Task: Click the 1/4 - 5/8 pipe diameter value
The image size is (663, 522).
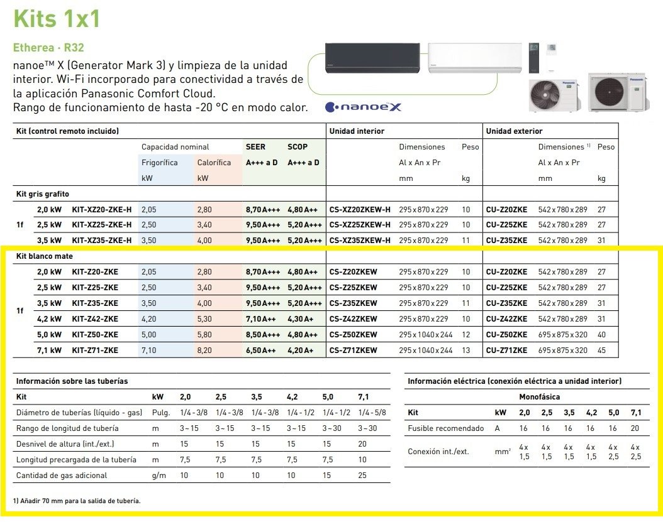Action: [372, 413]
